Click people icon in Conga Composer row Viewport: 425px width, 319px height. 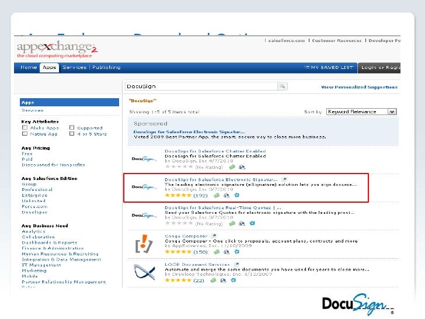point(227,252)
